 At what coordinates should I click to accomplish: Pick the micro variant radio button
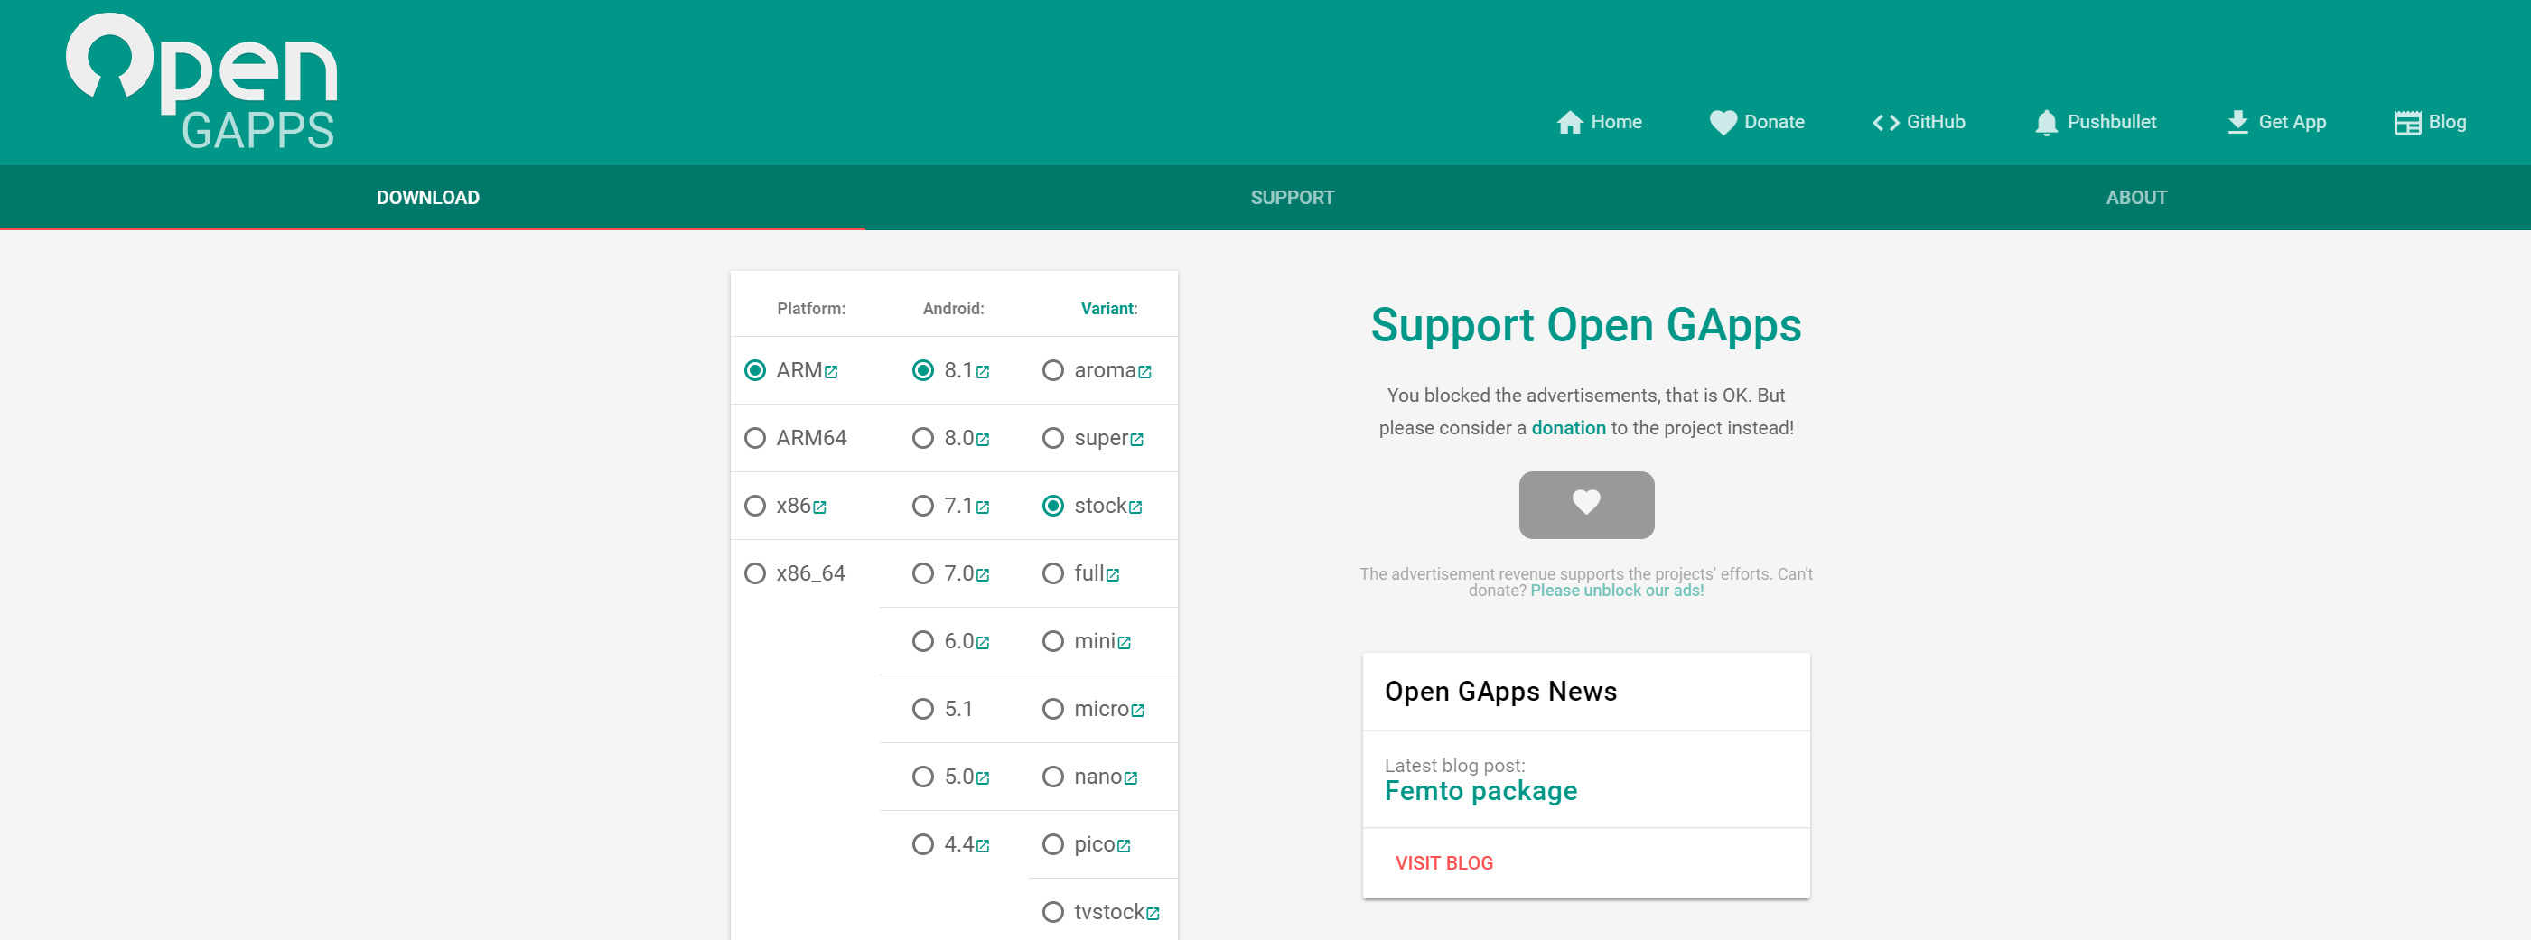click(1053, 709)
